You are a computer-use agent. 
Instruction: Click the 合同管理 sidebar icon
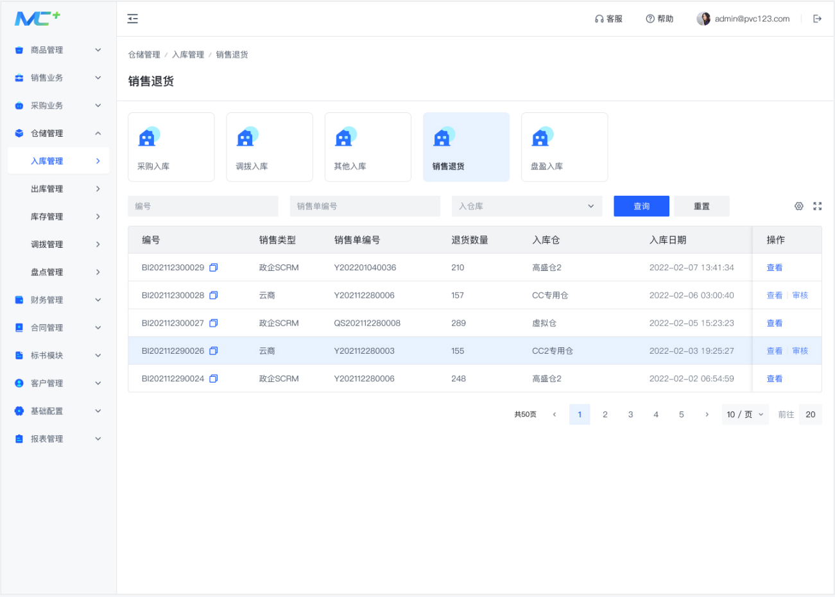[19, 327]
